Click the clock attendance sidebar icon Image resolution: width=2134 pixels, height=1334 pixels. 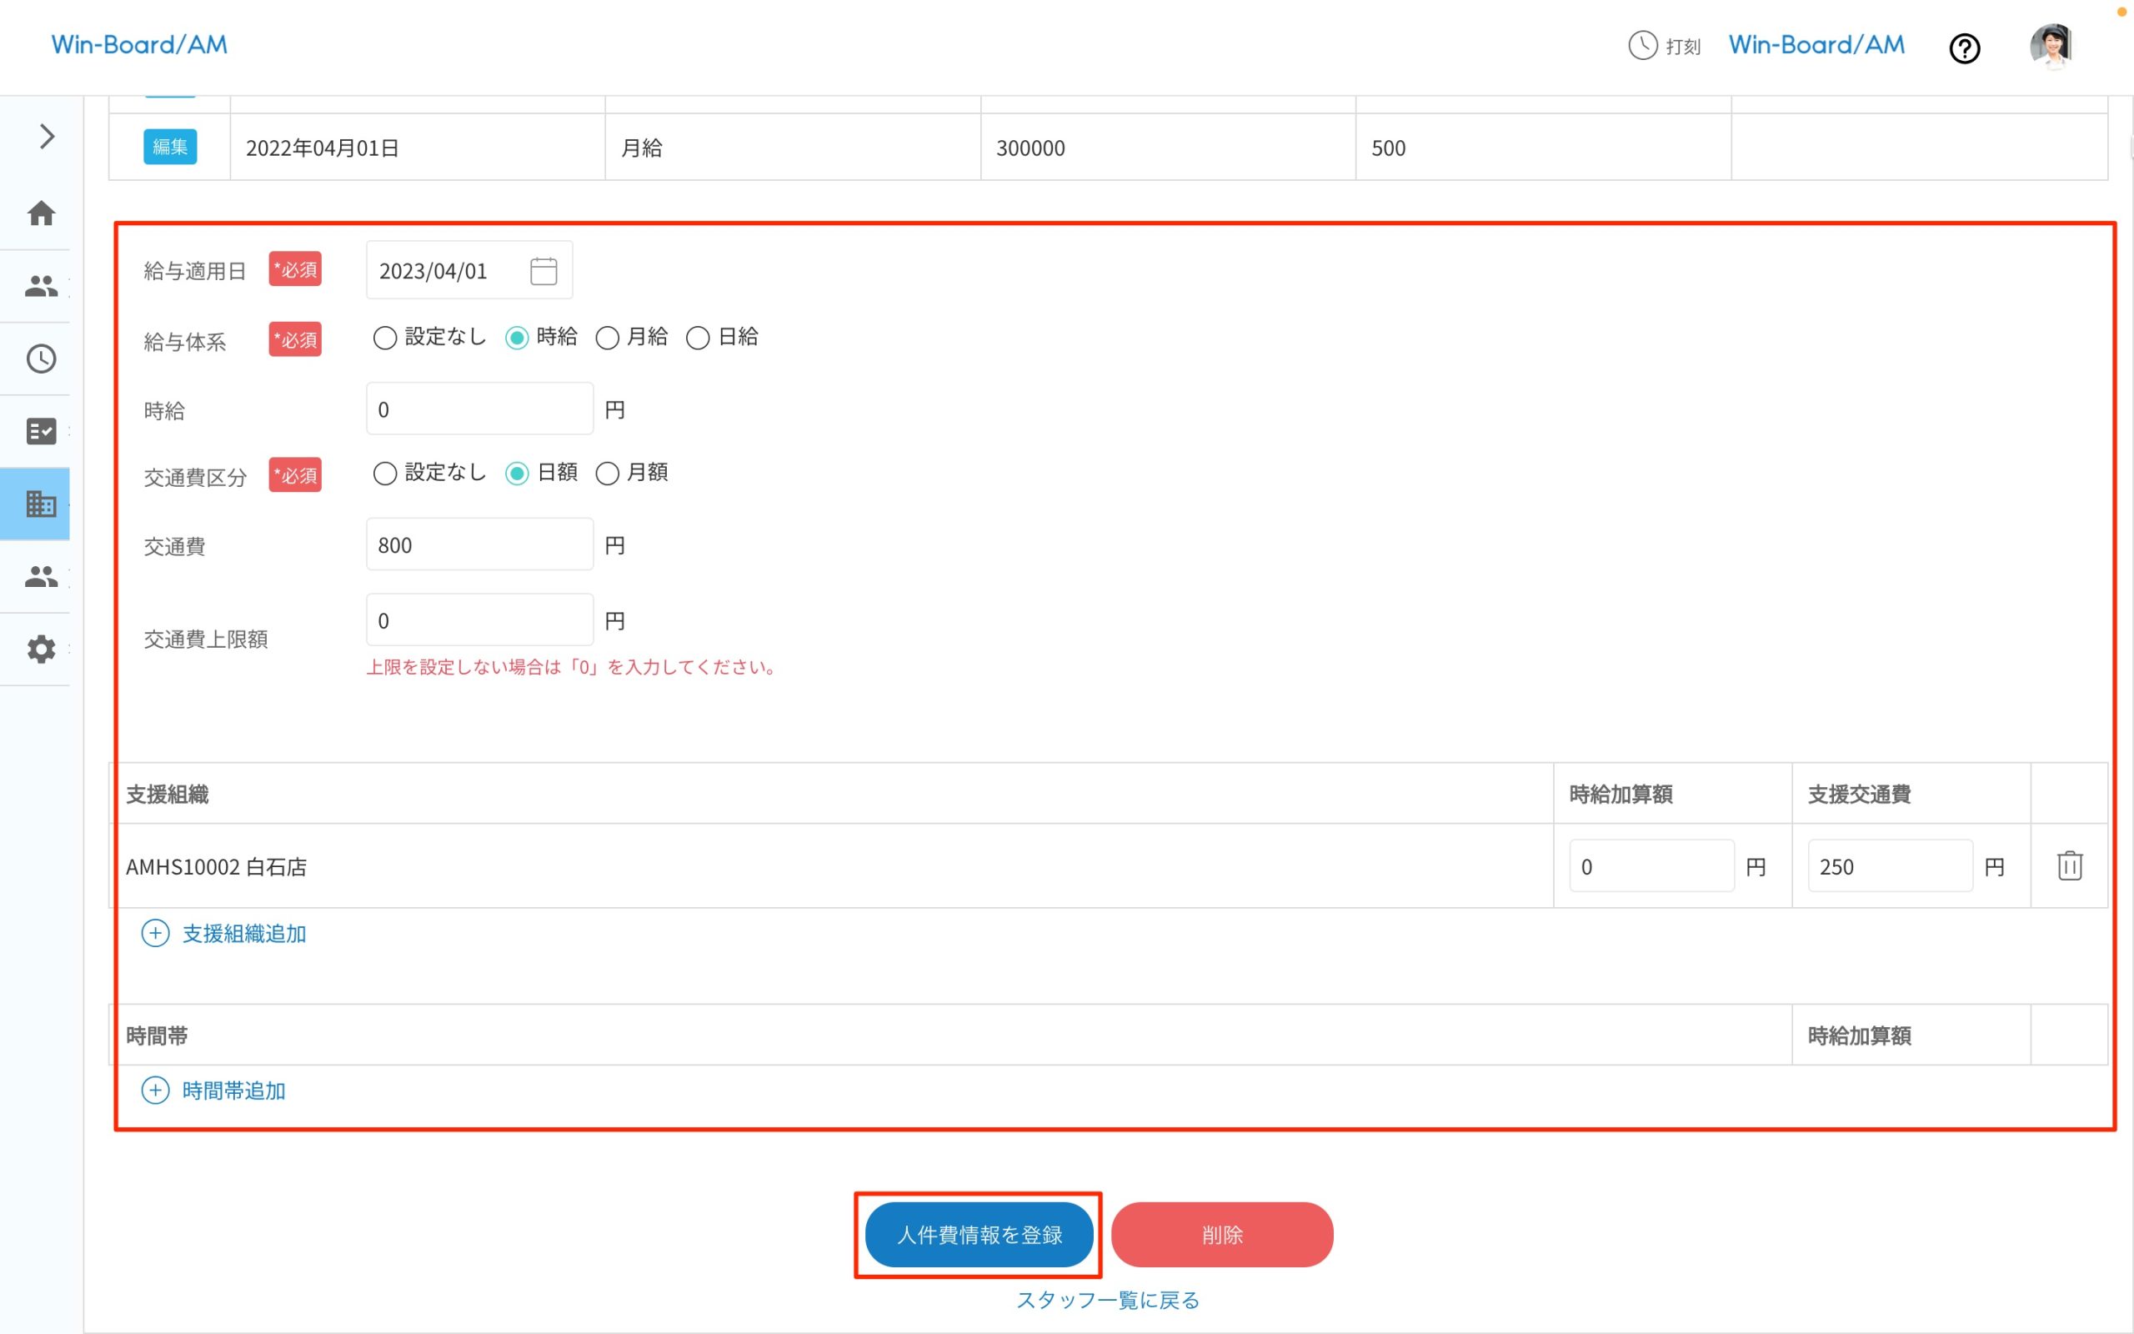tap(41, 359)
